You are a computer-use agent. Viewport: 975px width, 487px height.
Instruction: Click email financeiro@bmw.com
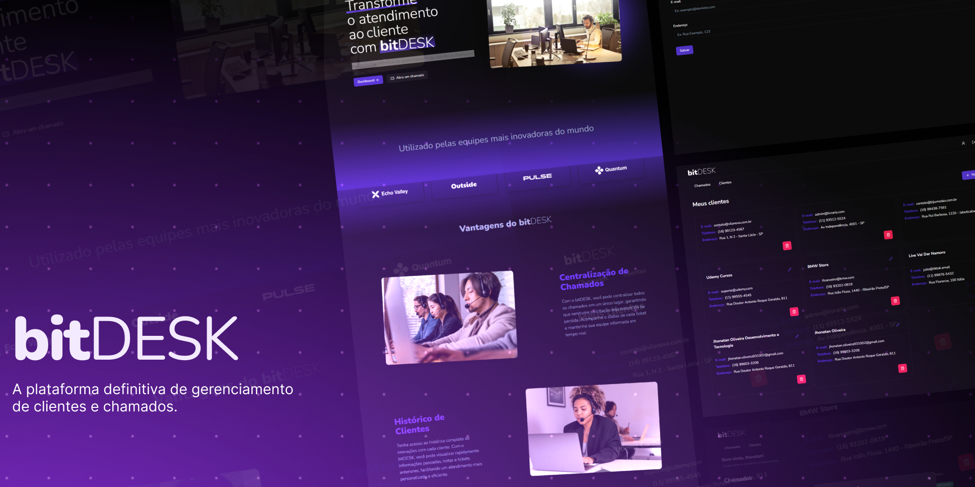click(838, 279)
